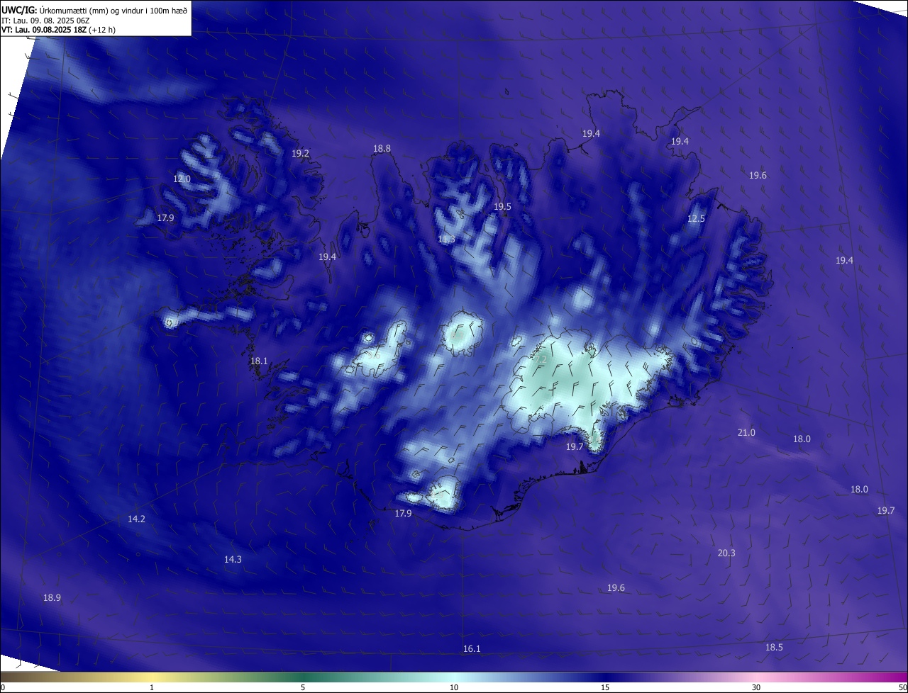Viewport: 908px width, 693px height.
Task: Click the 18.9 value label
Action: point(52,598)
